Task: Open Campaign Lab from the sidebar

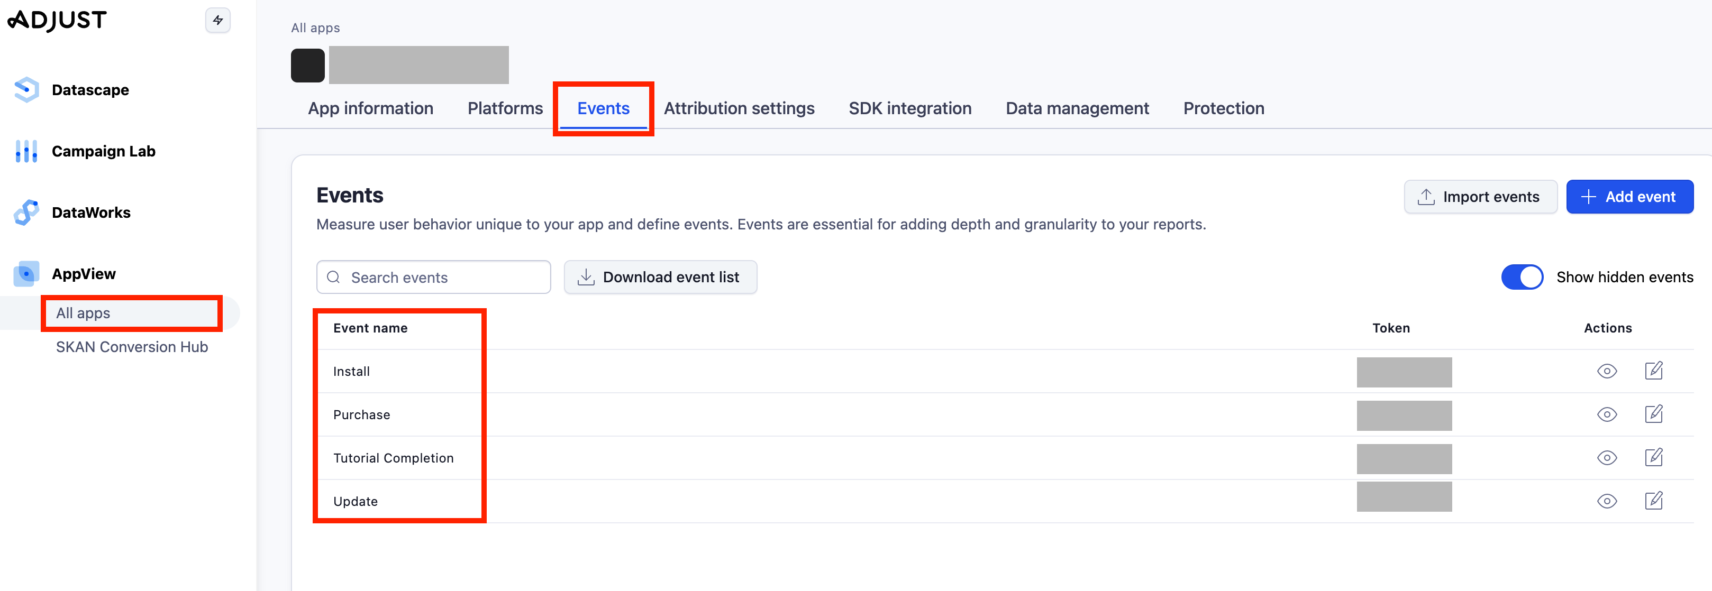Action: (103, 151)
